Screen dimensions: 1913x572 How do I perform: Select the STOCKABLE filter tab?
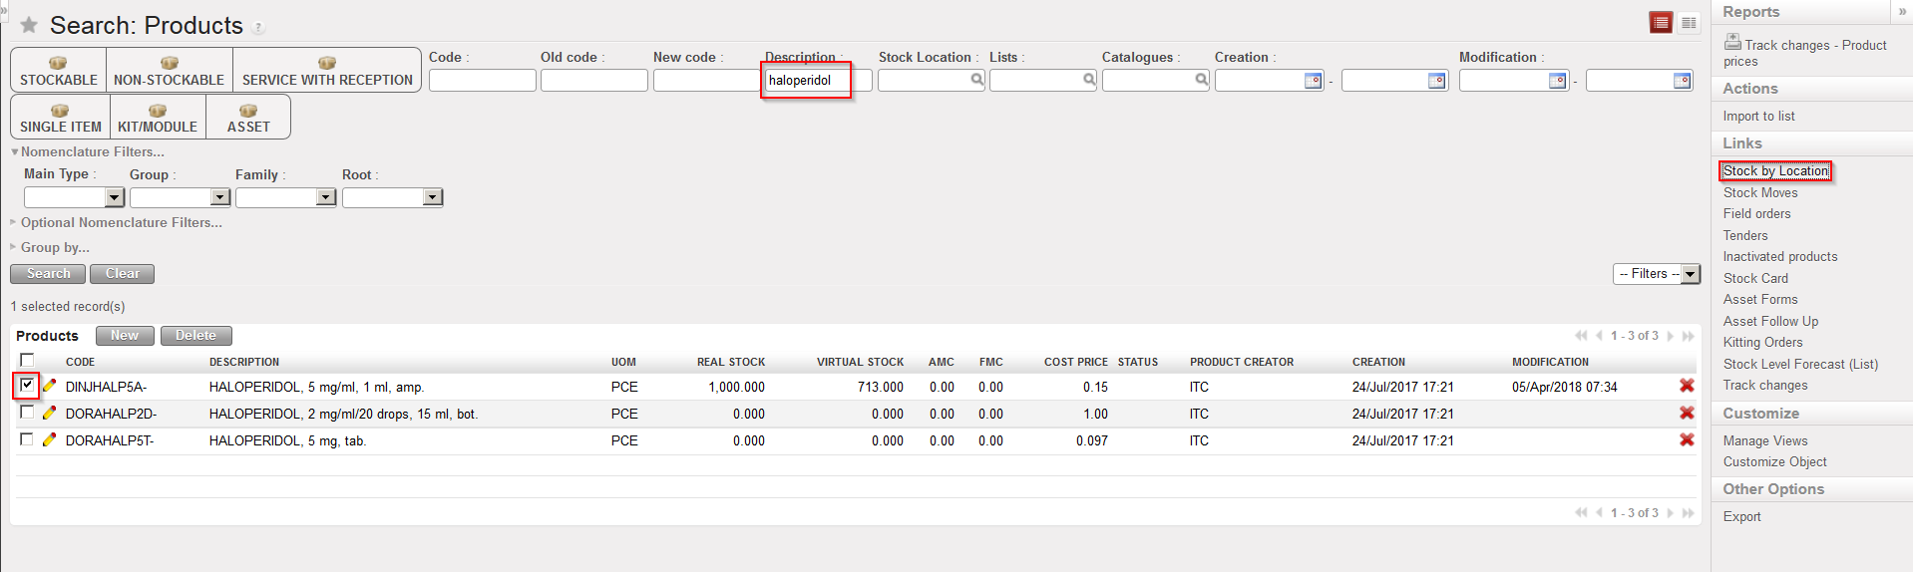[59, 71]
